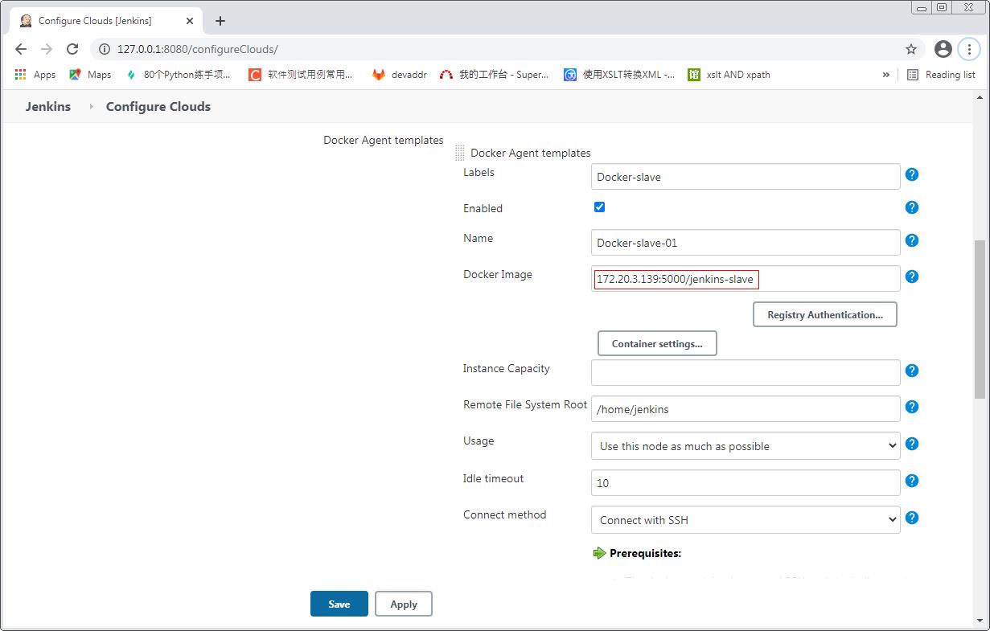Screen dimensions: 990x631
Task: Open the Connect method dropdown
Action: tap(746, 520)
